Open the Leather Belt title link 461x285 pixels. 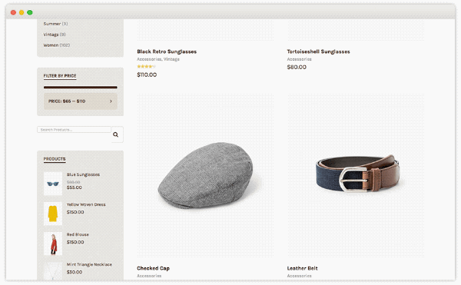point(302,268)
